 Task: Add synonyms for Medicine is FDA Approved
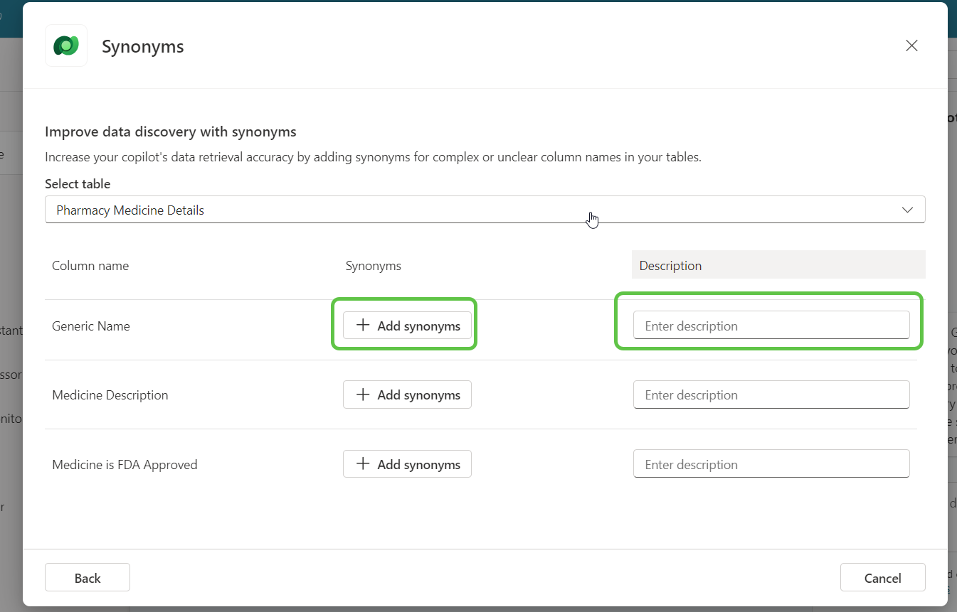407,464
